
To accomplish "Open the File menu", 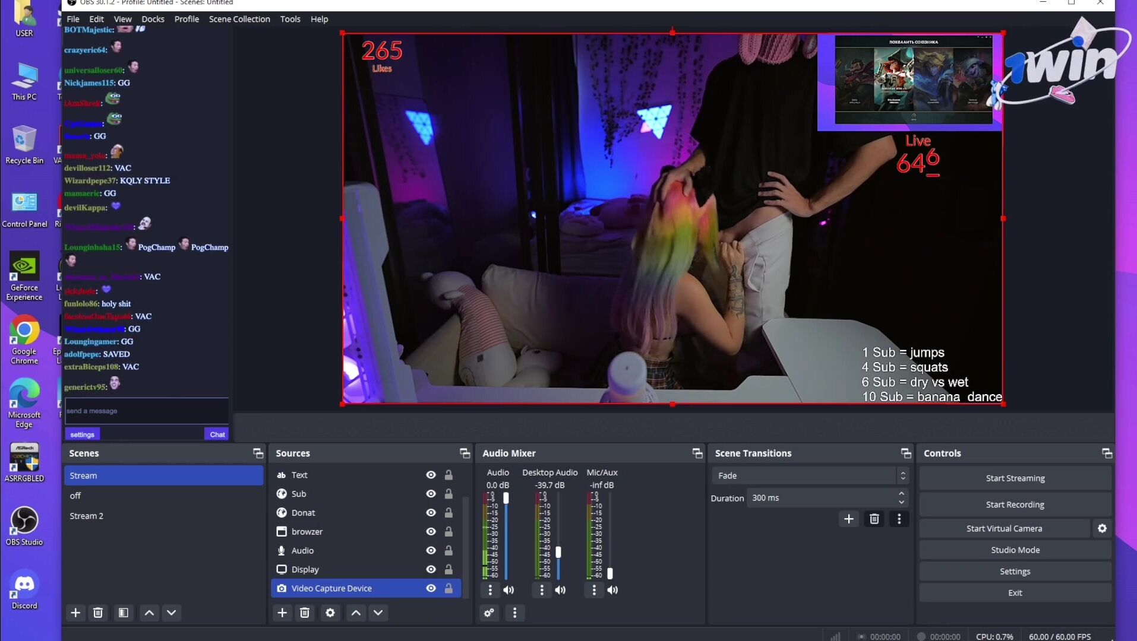I will (x=73, y=19).
